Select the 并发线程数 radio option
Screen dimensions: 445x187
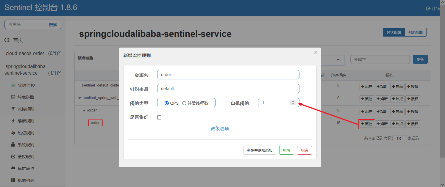click(x=184, y=103)
